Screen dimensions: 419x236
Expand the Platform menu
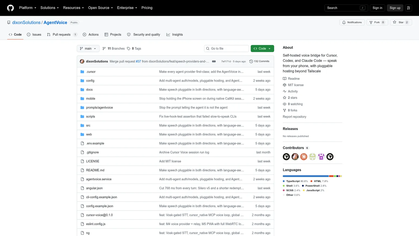tap(28, 8)
